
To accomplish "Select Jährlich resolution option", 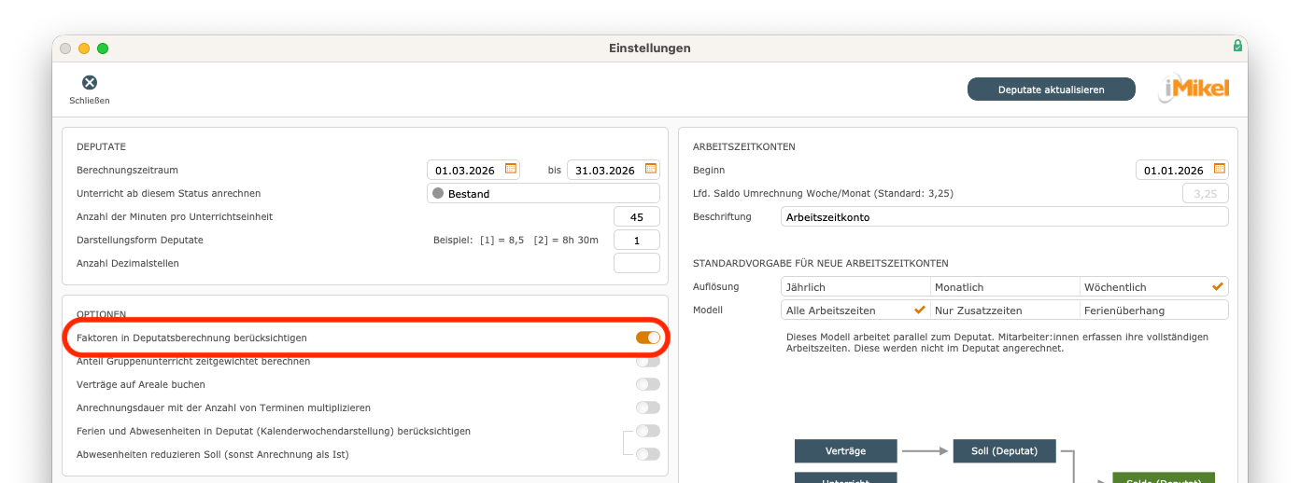I will 855,286.
